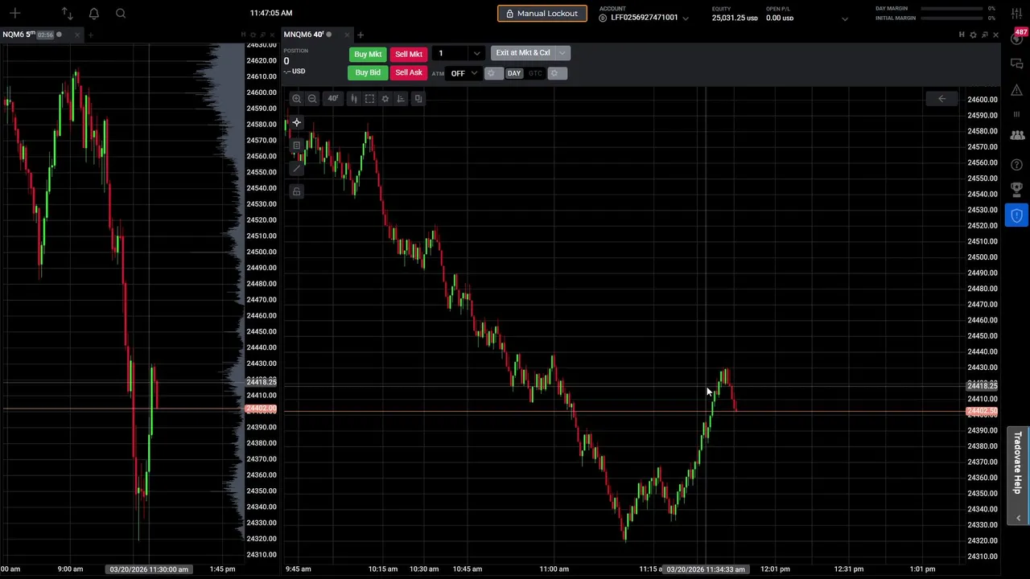Zoom out on the MNQM6 chart

point(312,98)
